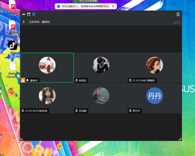Click muted microphone icon beside 范怡鹤
Image resolution: width=195 pixels, height=156 pixels.
77,111
